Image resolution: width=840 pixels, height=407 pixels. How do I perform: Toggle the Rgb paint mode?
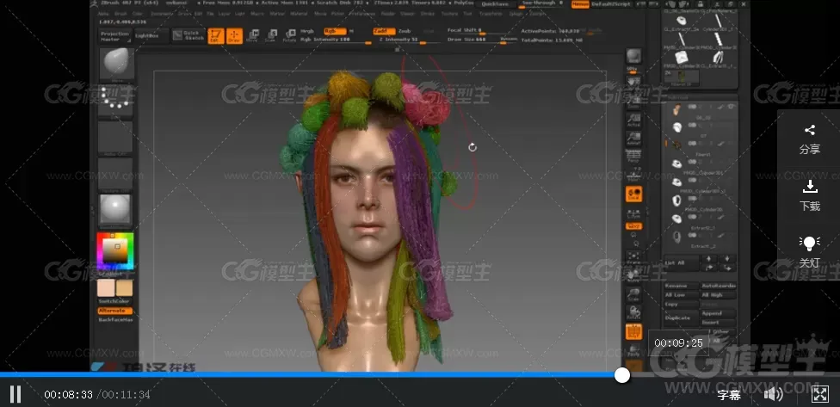click(334, 32)
